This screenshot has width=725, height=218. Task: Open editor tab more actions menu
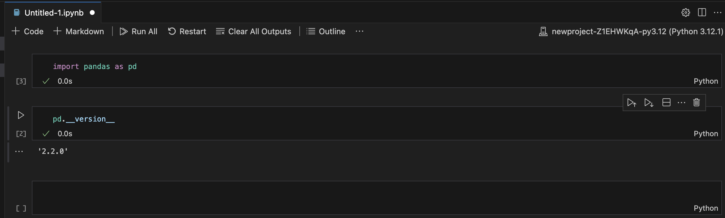pos(718,13)
